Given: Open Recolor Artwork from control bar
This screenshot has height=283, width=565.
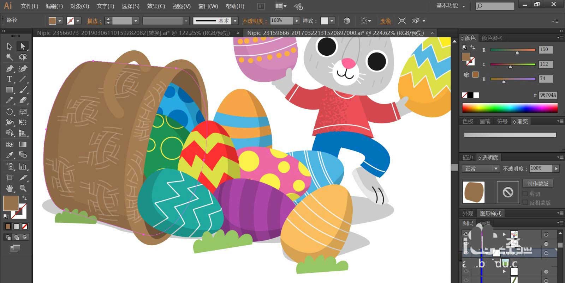Looking at the screenshot, I should click(x=347, y=21).
